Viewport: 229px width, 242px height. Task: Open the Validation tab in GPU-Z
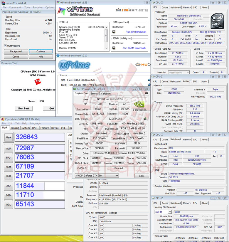tap(106, 93)
